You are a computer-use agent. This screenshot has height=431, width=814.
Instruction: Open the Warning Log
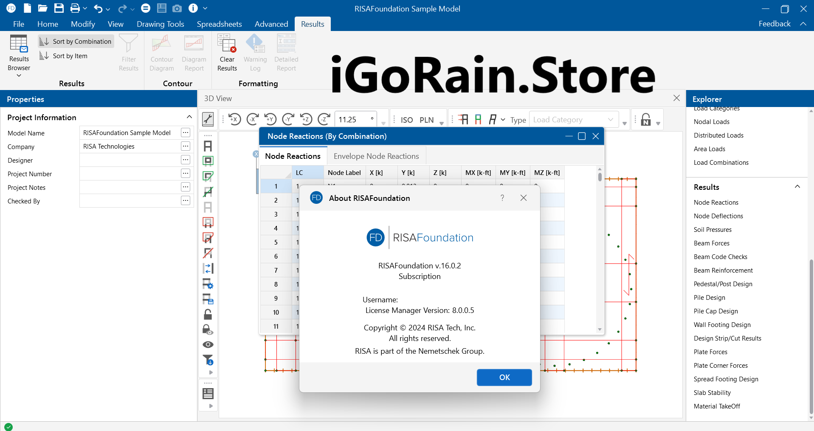254,51
